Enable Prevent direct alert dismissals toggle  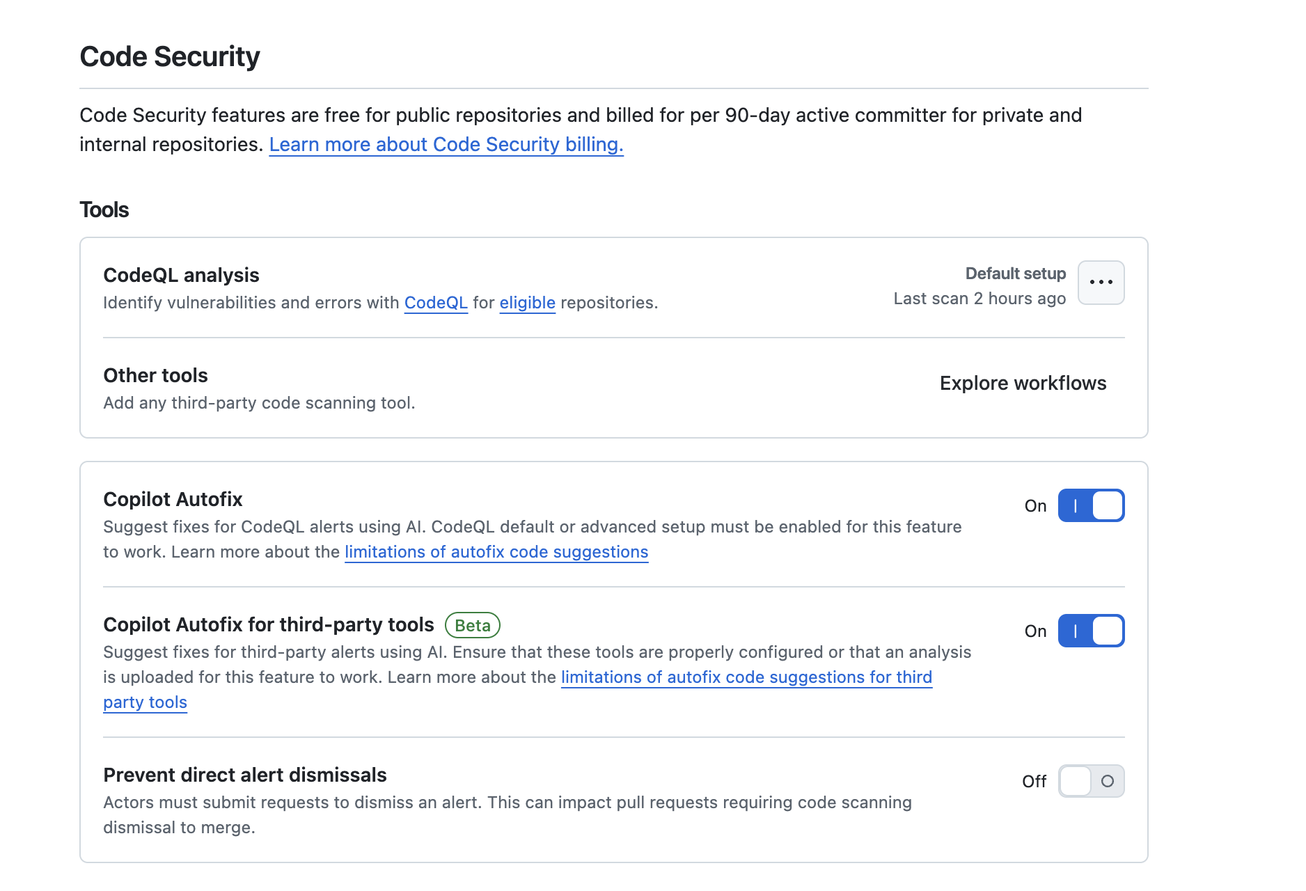(x=1091, y=781)
